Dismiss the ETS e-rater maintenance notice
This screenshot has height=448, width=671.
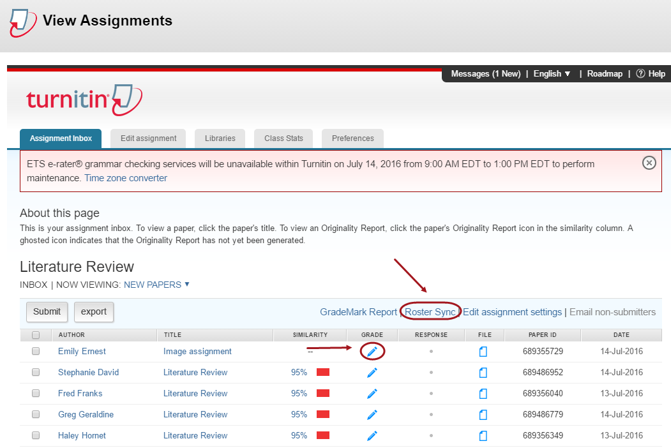tap(649, 163)
